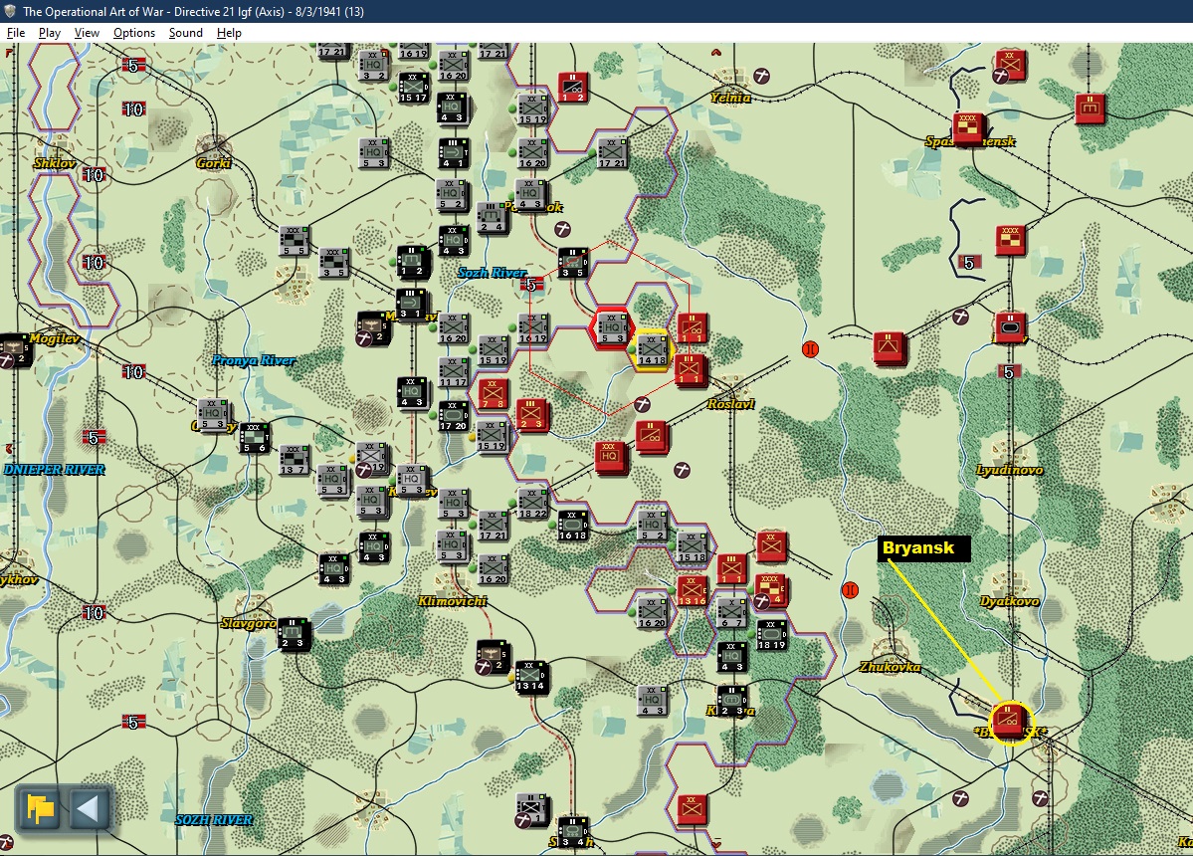Click the airfield icon next to Yelnia

click(761, 76)
